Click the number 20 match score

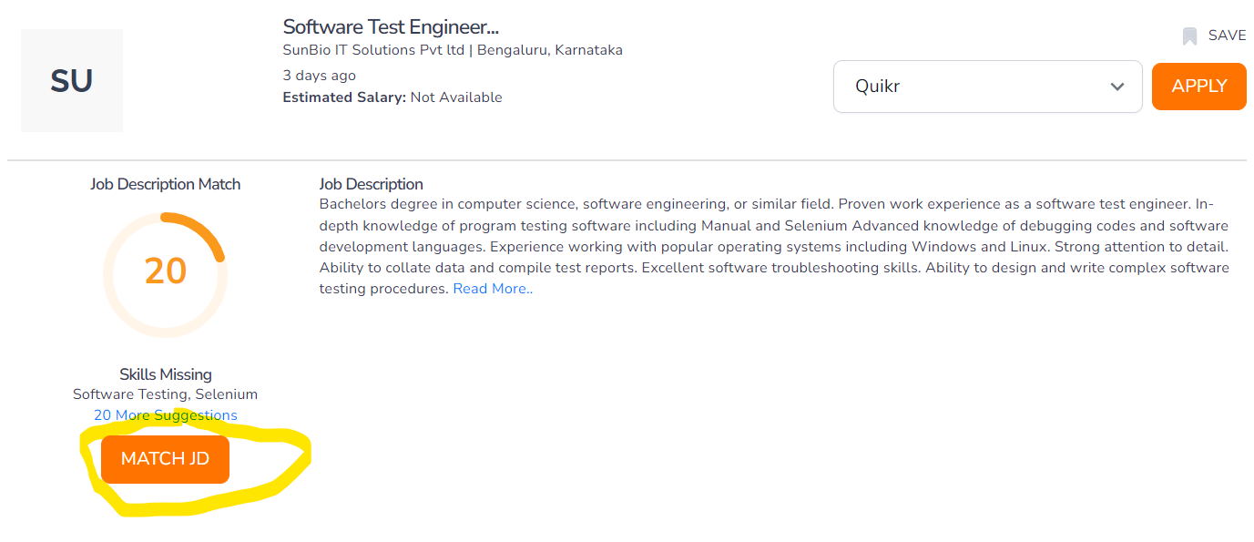pyautogui.click(x=165, y=271)
